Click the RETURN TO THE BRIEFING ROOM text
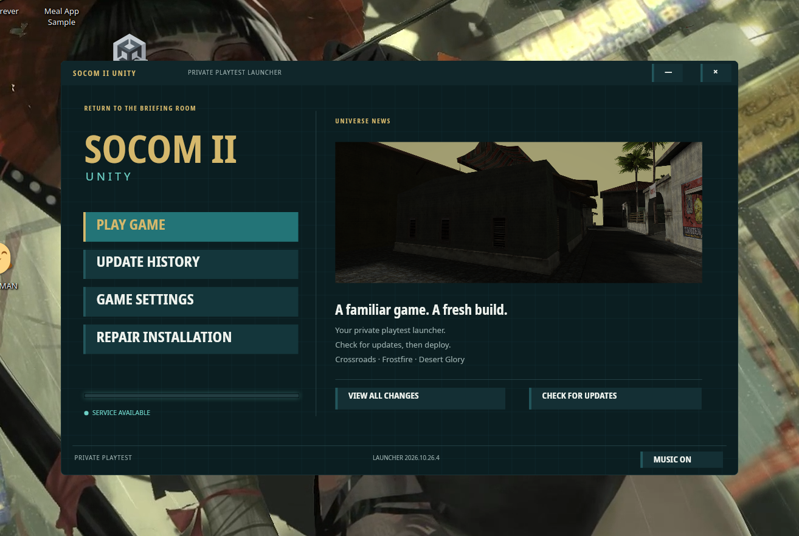The width and height of the screenshot is (799, 536). point(140,108)
